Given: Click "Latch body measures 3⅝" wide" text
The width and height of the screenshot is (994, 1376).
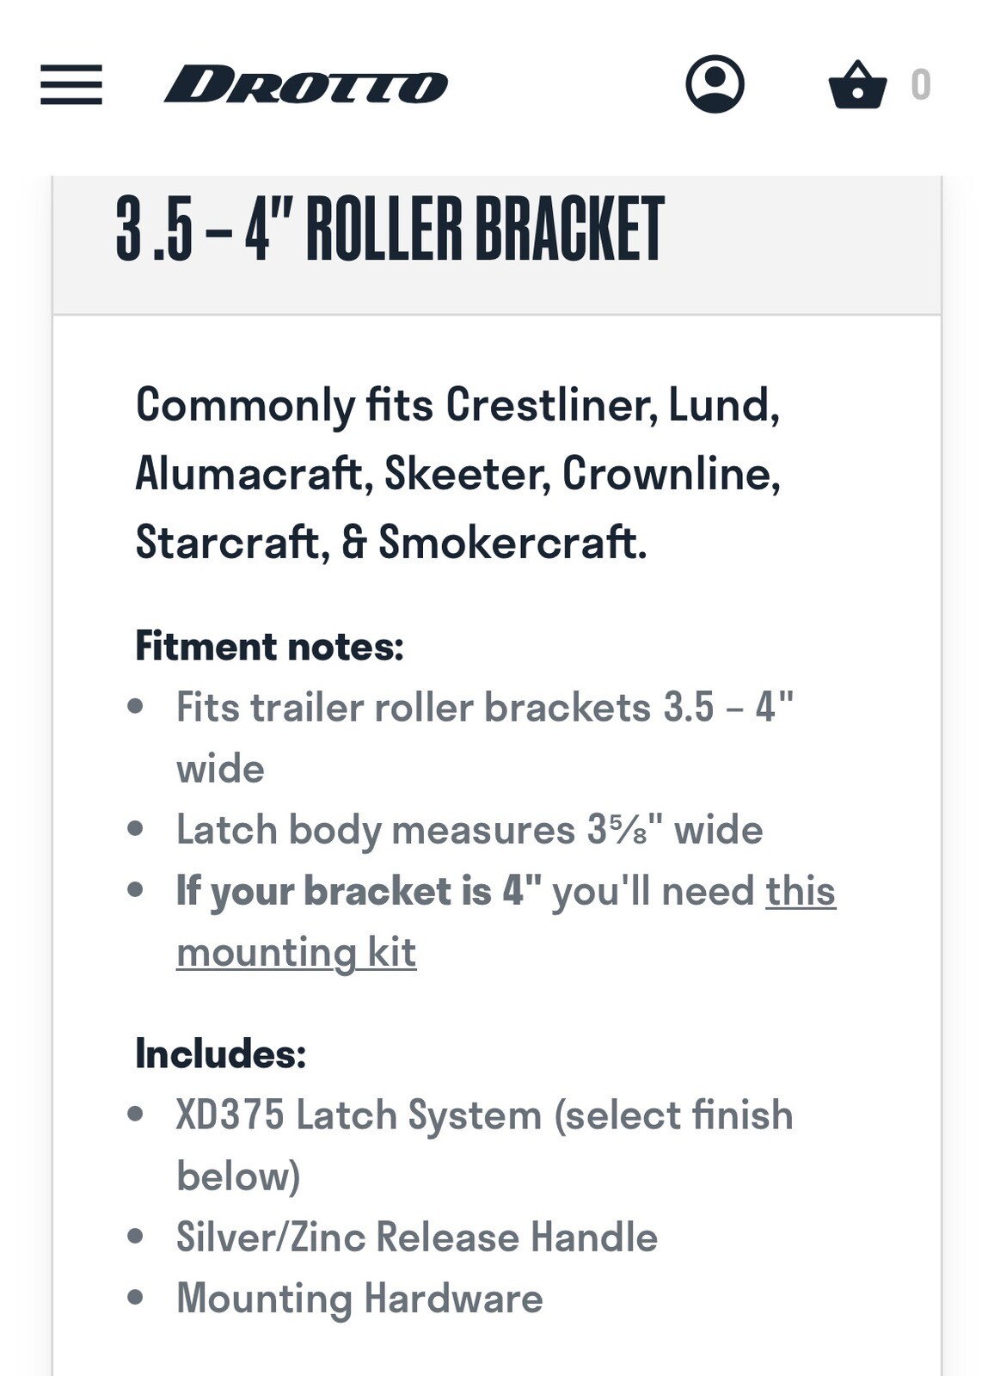Looking at the screenshot, I should (x=469, y=830).
